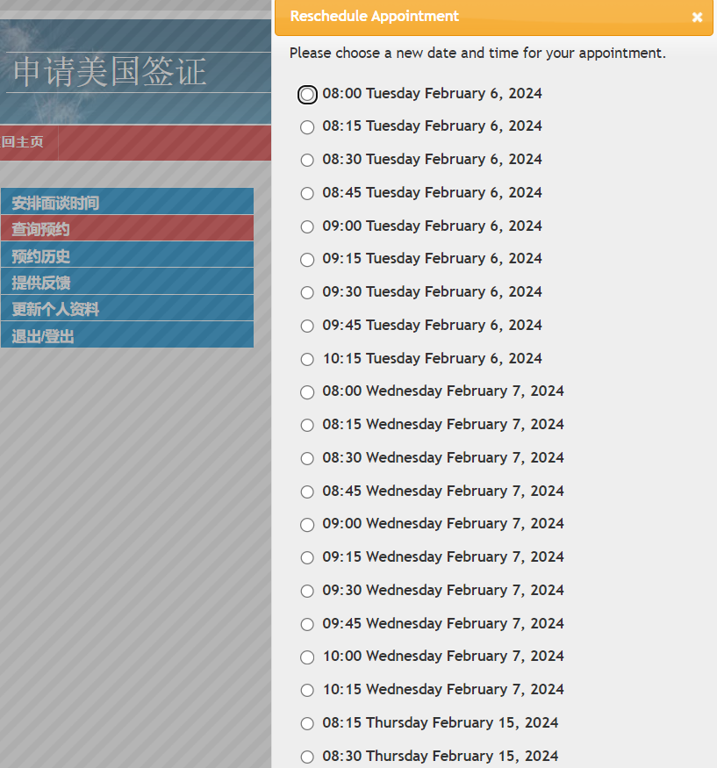Pick 10:00 Wednesday February 7 slot

pos(307,657)
